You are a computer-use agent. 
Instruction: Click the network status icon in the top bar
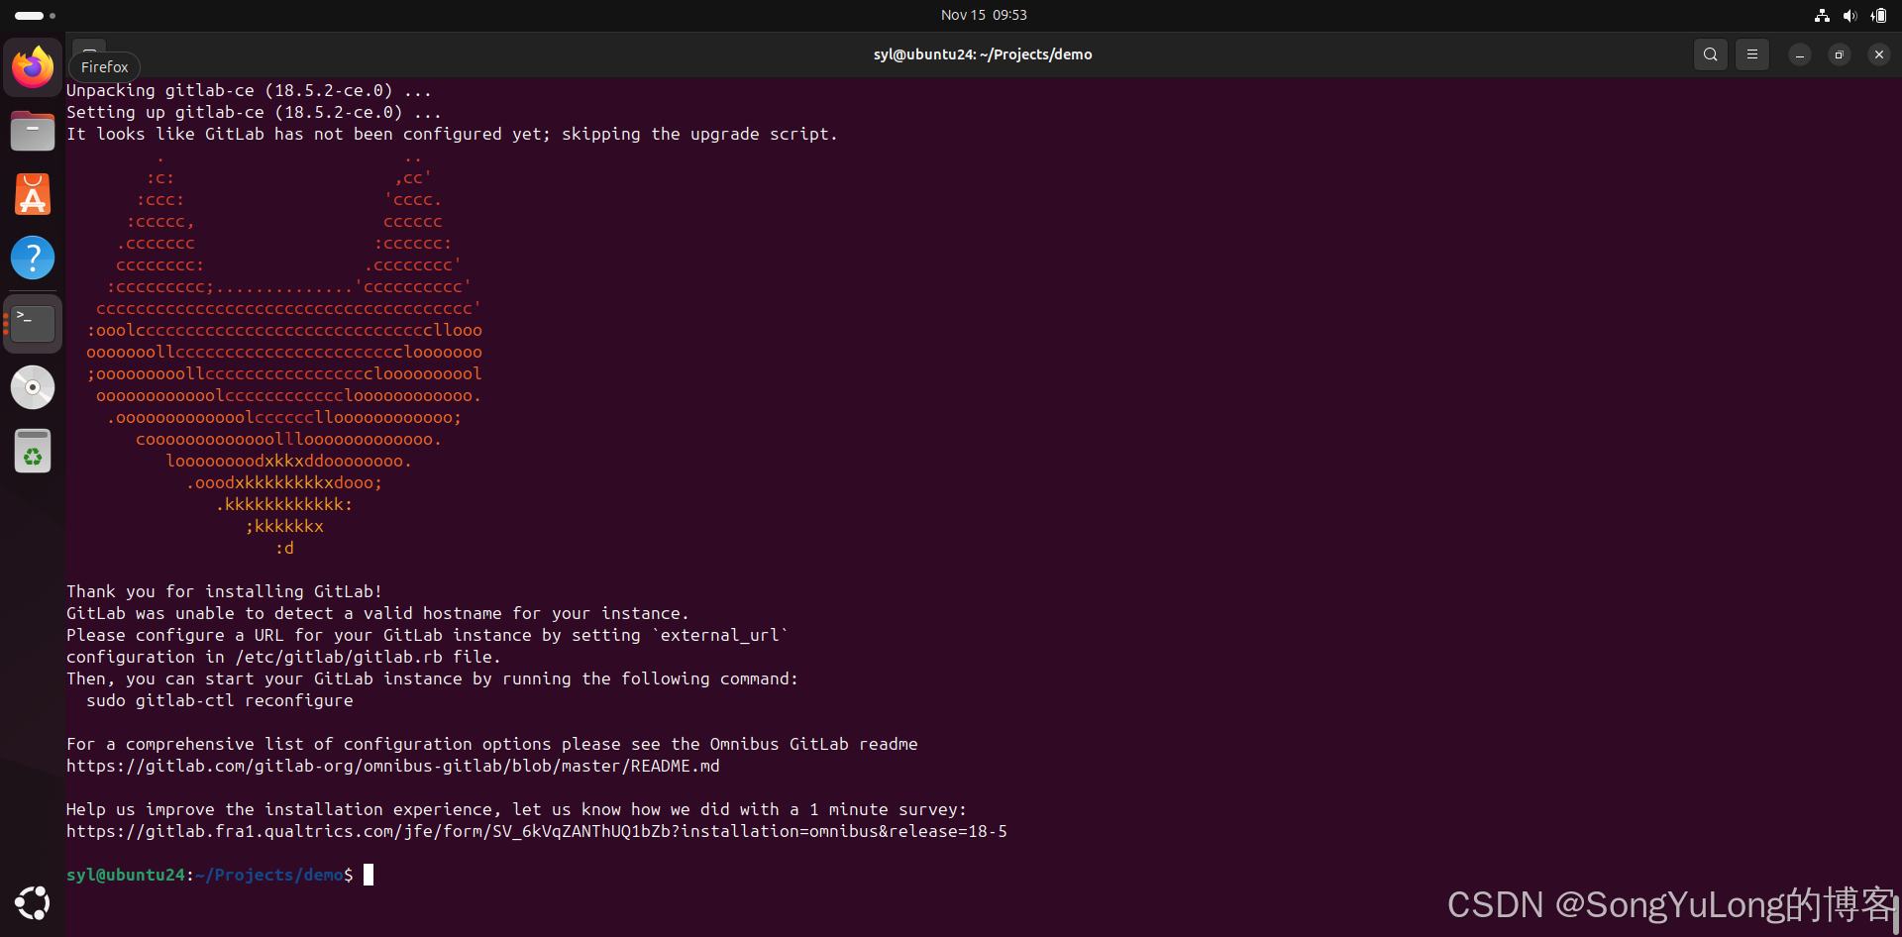point(1822,15)
